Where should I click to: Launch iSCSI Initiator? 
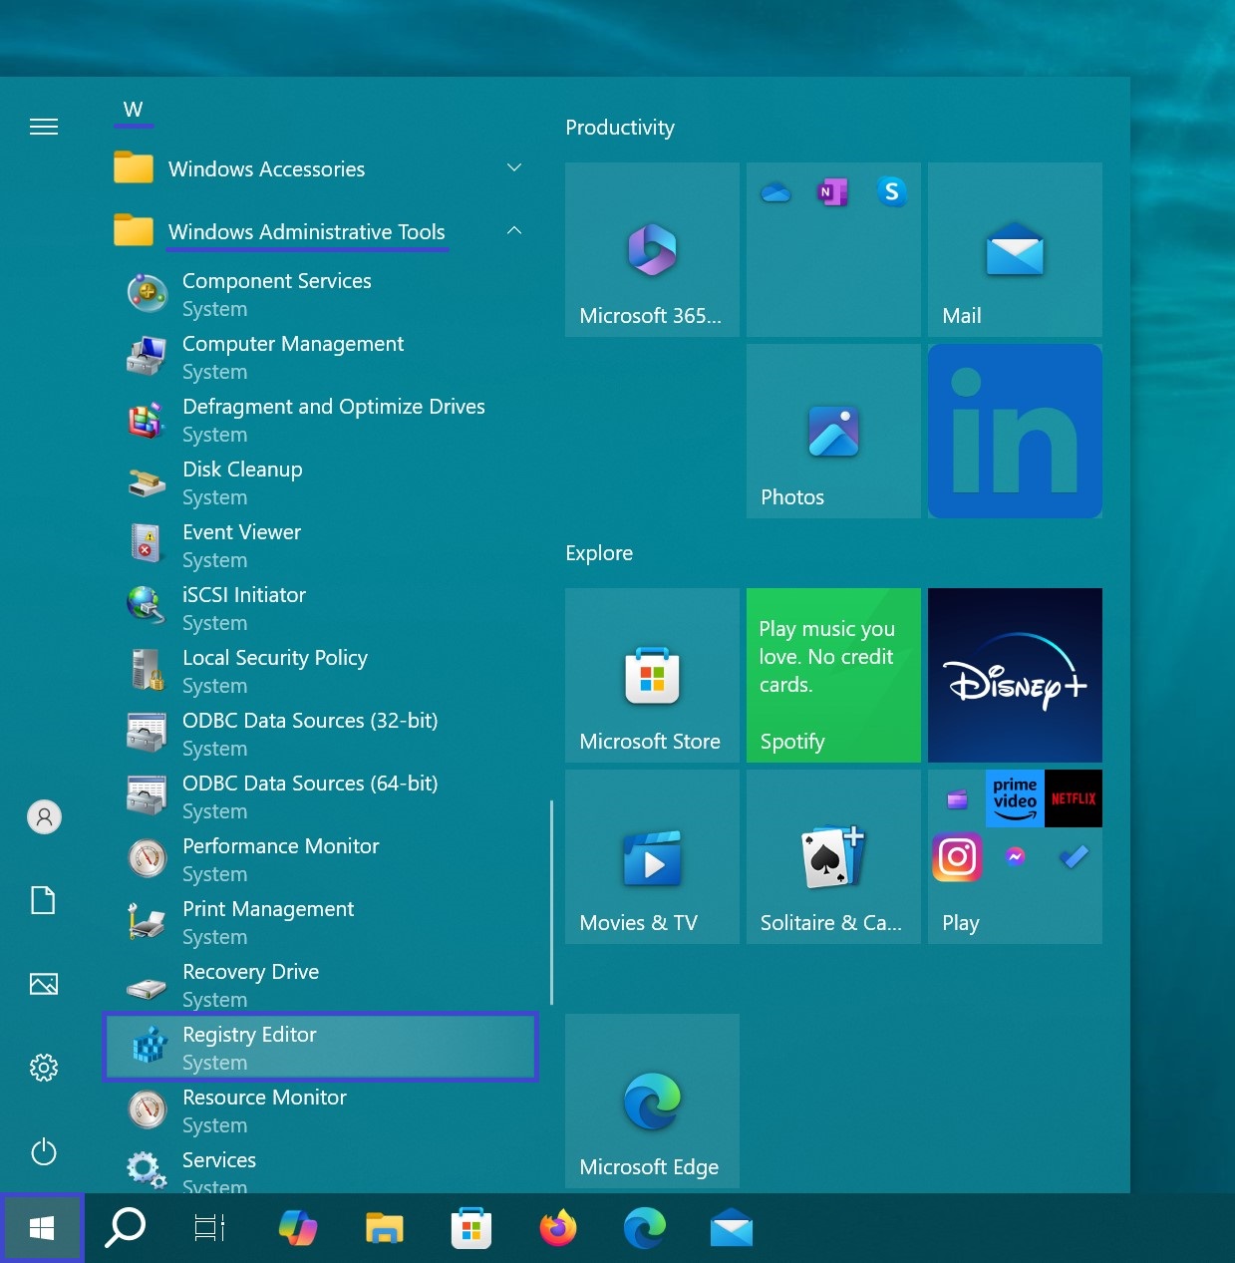click(320, 609)
